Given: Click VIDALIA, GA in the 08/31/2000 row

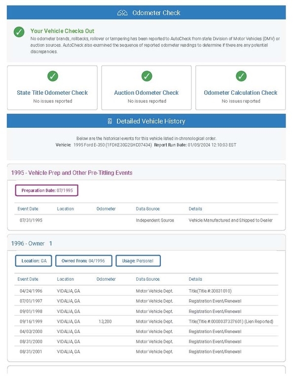Looking at the screenshot, I should pos(69,342).
